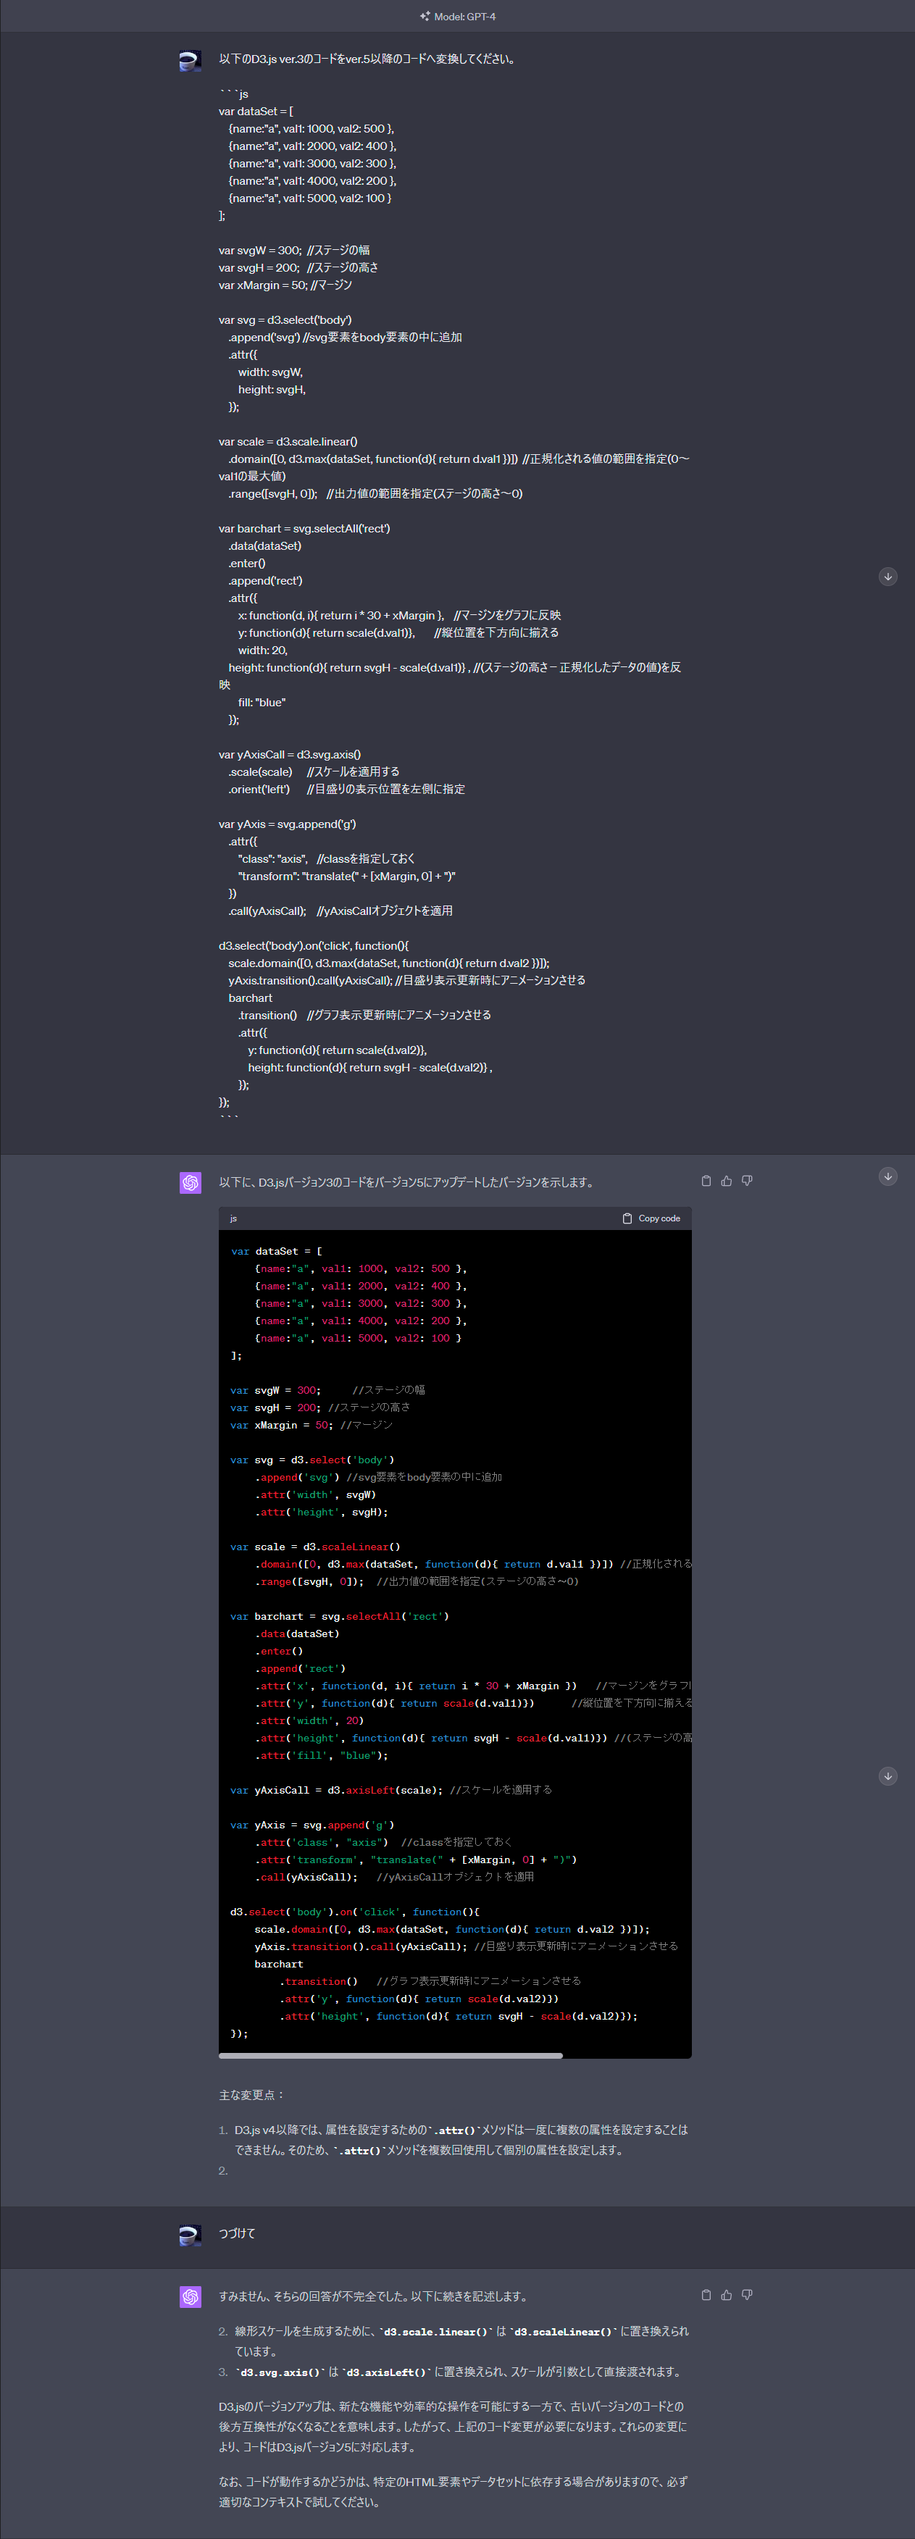915x2539 pixels.
Task: Click the down-arrow button right of the first answer's thumbs icons
Action: coord(888,1176)
